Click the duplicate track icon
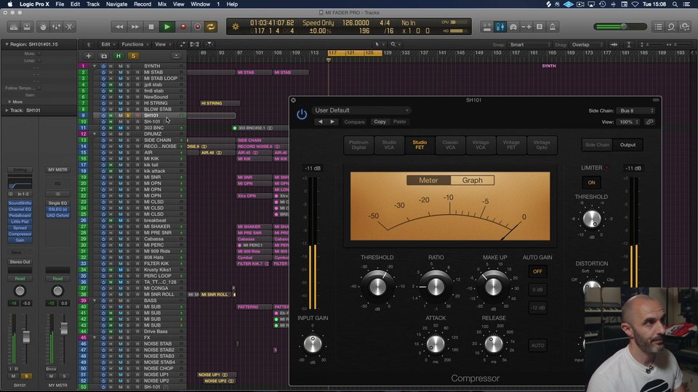 click(103, 56)
